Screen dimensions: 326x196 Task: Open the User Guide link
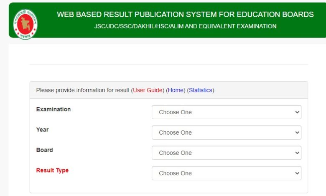[x=148, y=90]
